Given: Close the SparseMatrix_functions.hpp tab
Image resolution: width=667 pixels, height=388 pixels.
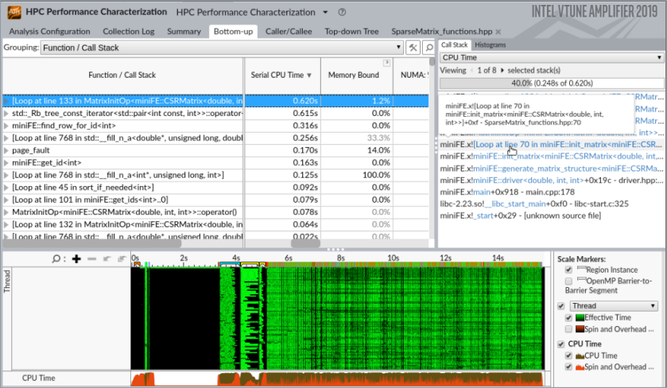Looking at the screenshot, I should pos(498,32).
